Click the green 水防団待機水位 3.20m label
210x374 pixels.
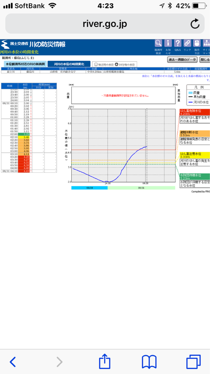click(x=195, y=177)
